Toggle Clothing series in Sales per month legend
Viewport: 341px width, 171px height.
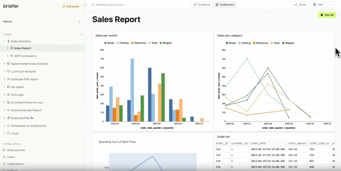[122, 43]
